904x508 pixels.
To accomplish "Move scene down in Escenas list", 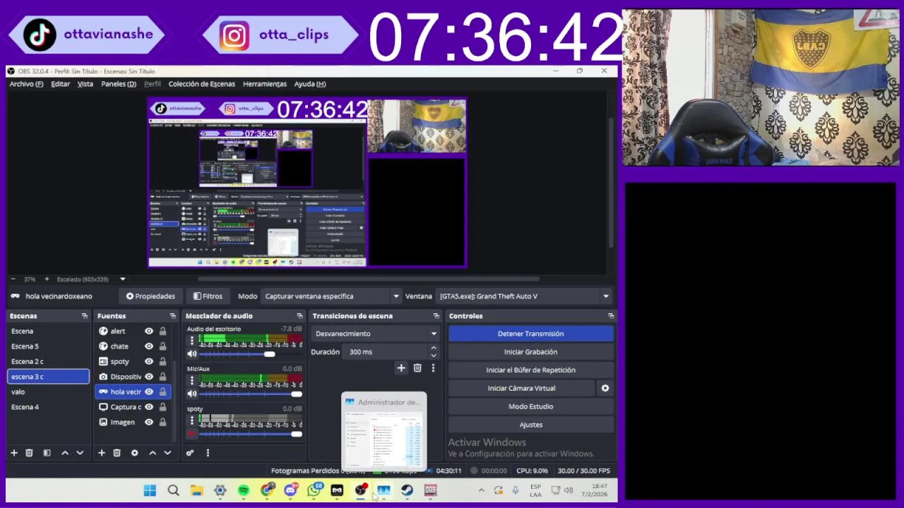I will [x=80, y=453].
